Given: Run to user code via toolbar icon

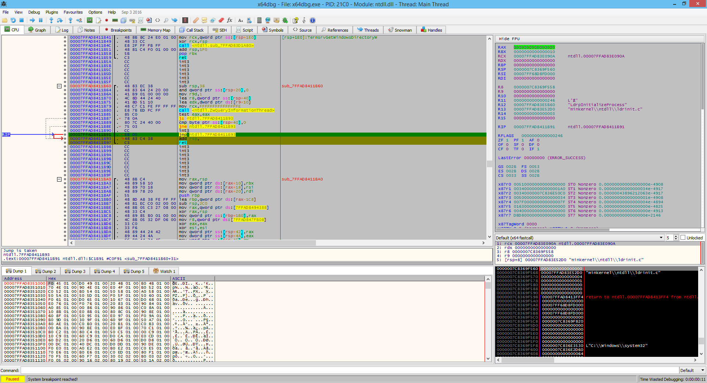Looking at the screenshot, I should (79, 20).
